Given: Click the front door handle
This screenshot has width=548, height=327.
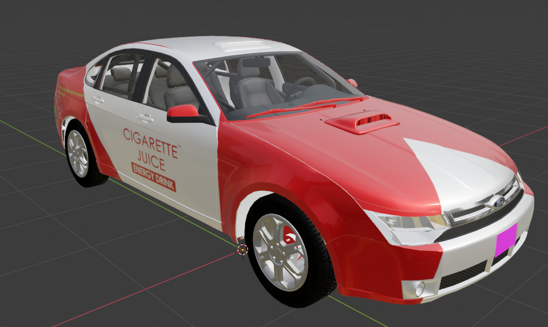Looking at the screenshot, I should click(x=146, y=118).
